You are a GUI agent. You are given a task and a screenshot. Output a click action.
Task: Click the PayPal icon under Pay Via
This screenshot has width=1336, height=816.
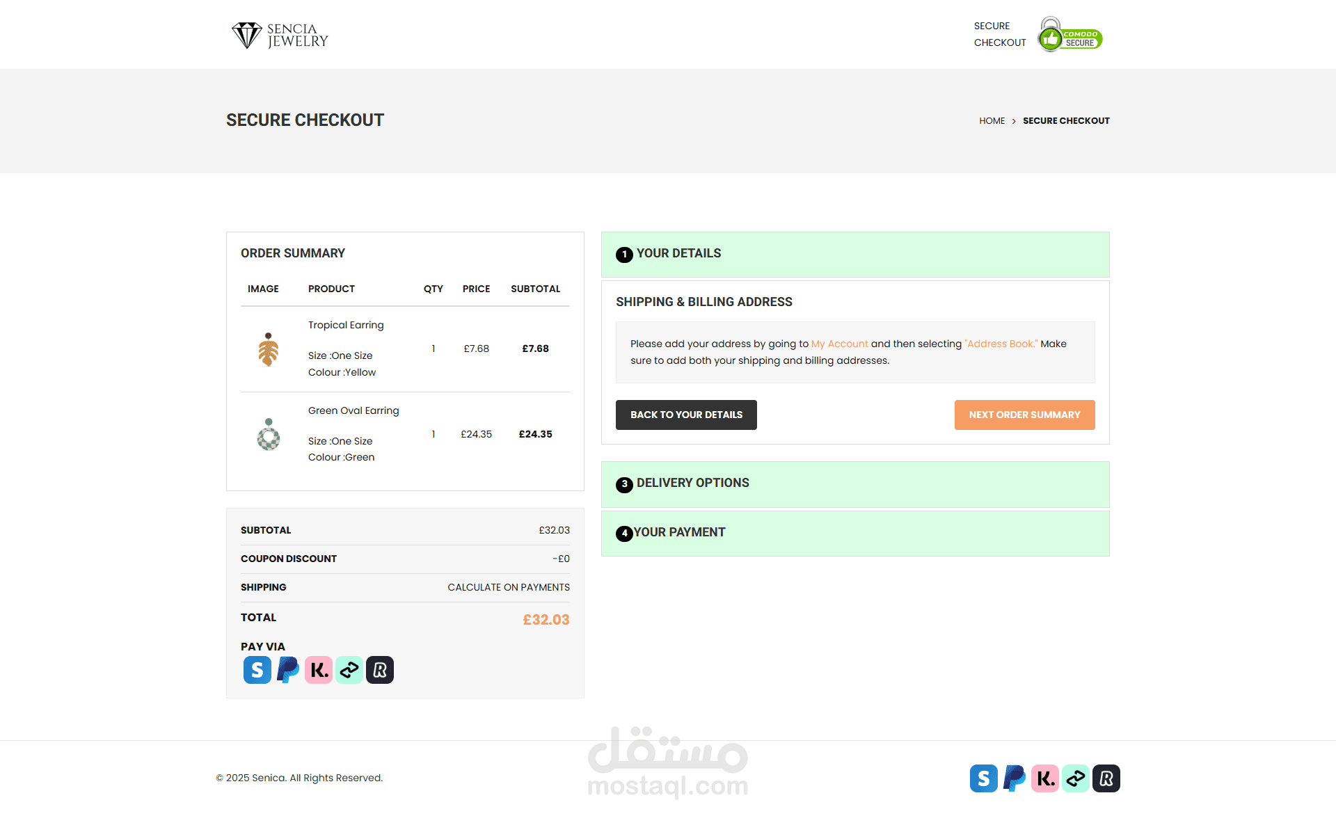click(x=287, y=670)
